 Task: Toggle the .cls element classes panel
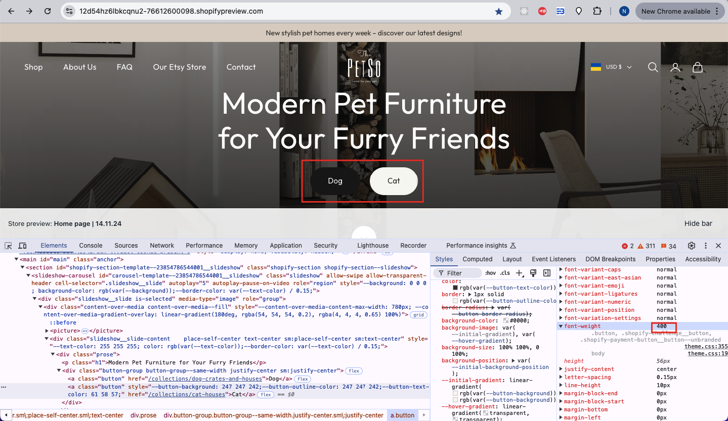[505, 273]
